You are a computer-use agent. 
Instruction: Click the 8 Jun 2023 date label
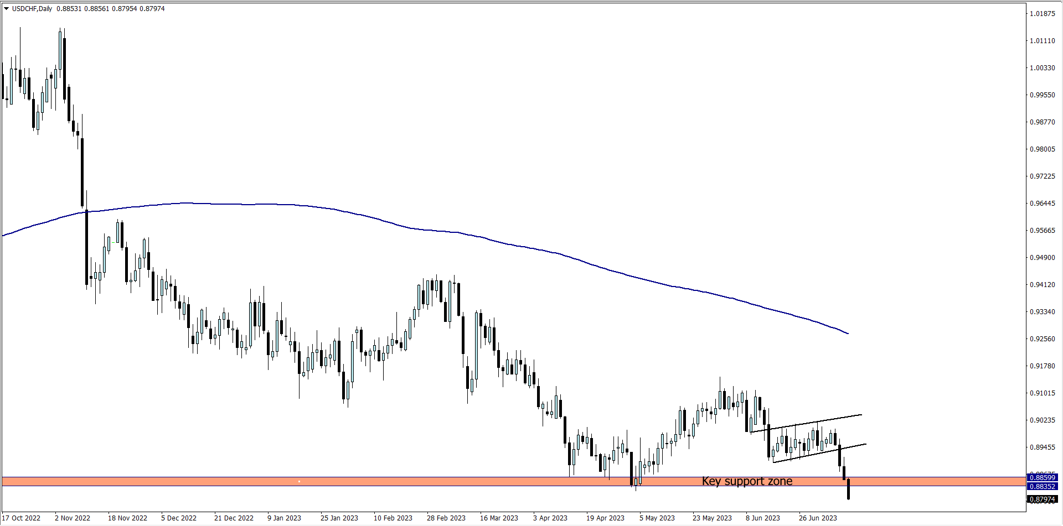click(763, 518)
